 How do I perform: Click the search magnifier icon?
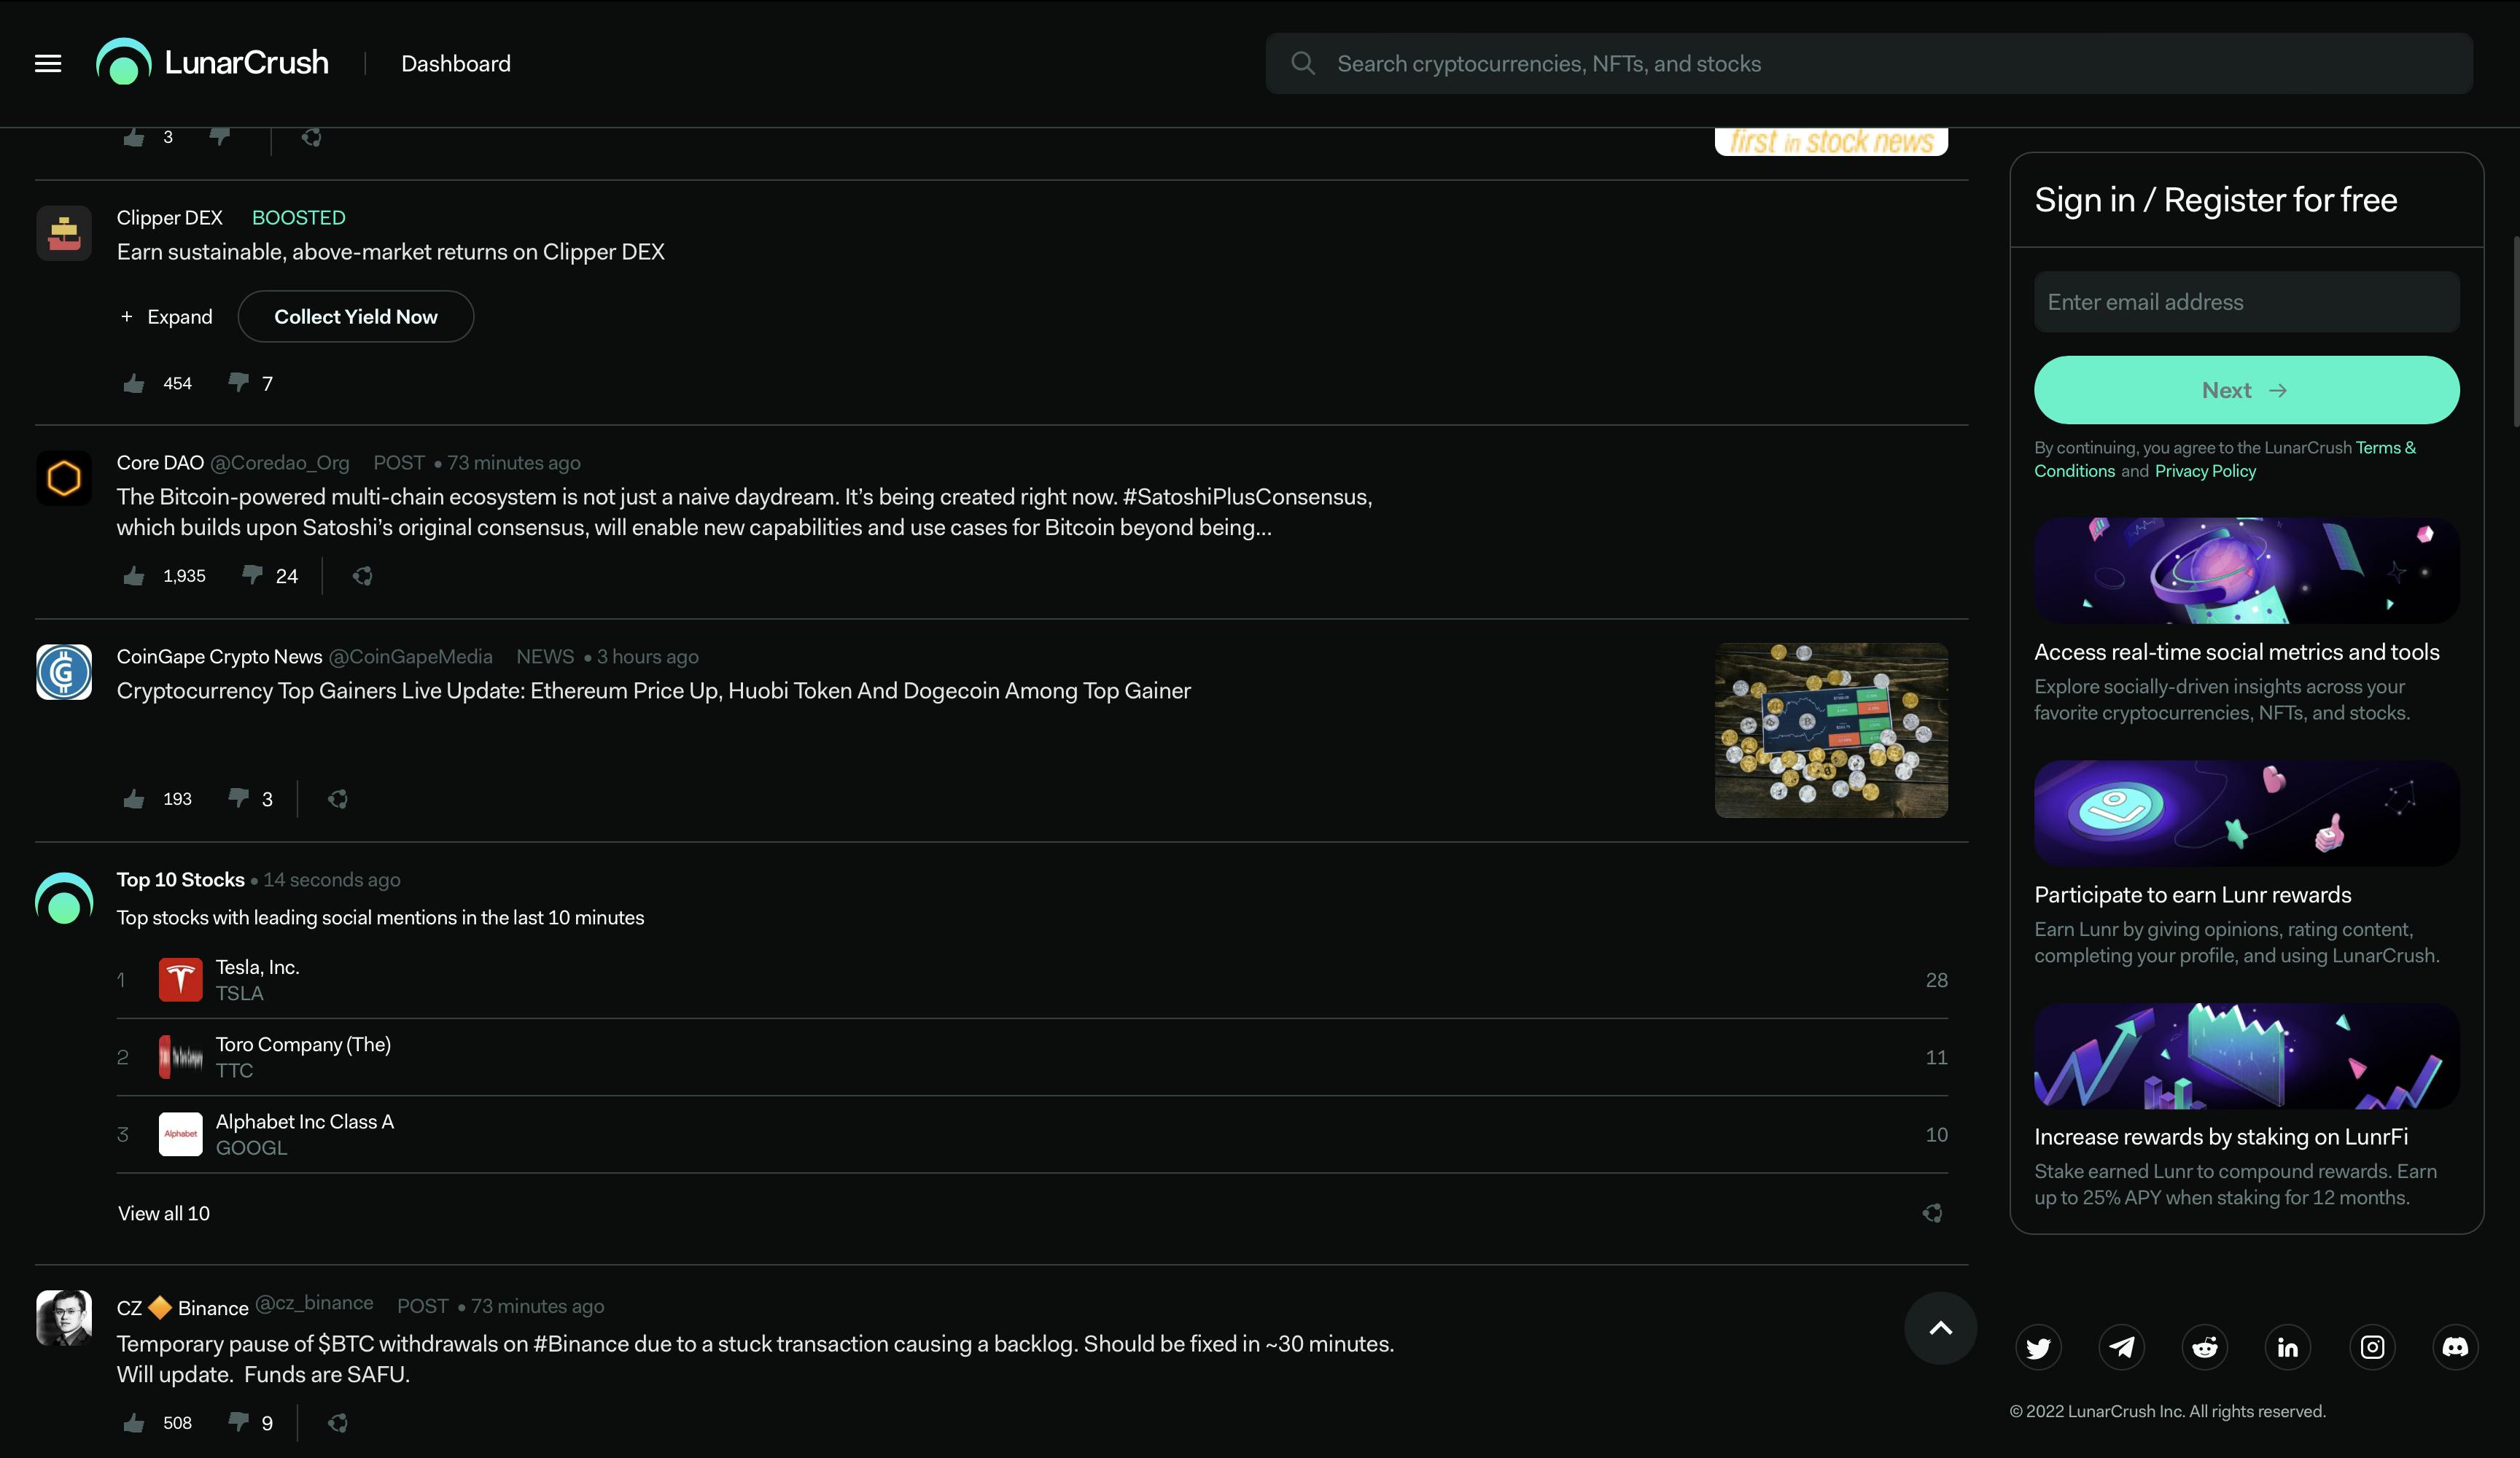(x=1302, y=63)
